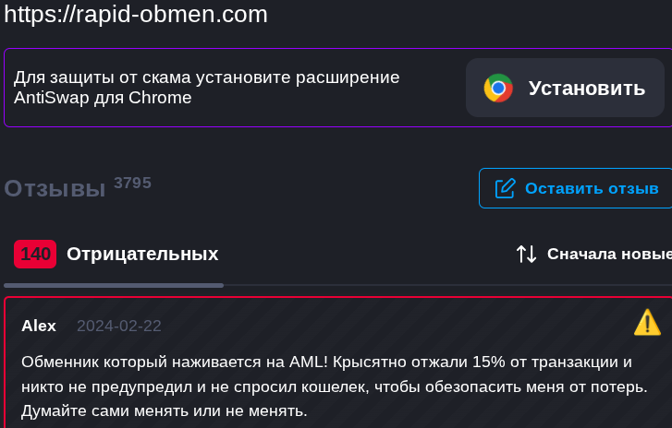672x428 pixels.
Task: Click the red 140 count badge
Action: point(35,254)
